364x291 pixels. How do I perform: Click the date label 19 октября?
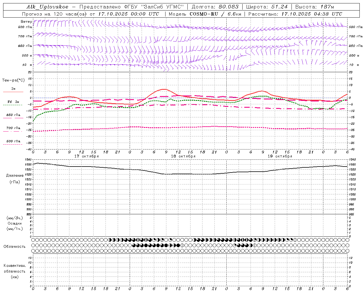pyautogui.click(x=280, y=156)
